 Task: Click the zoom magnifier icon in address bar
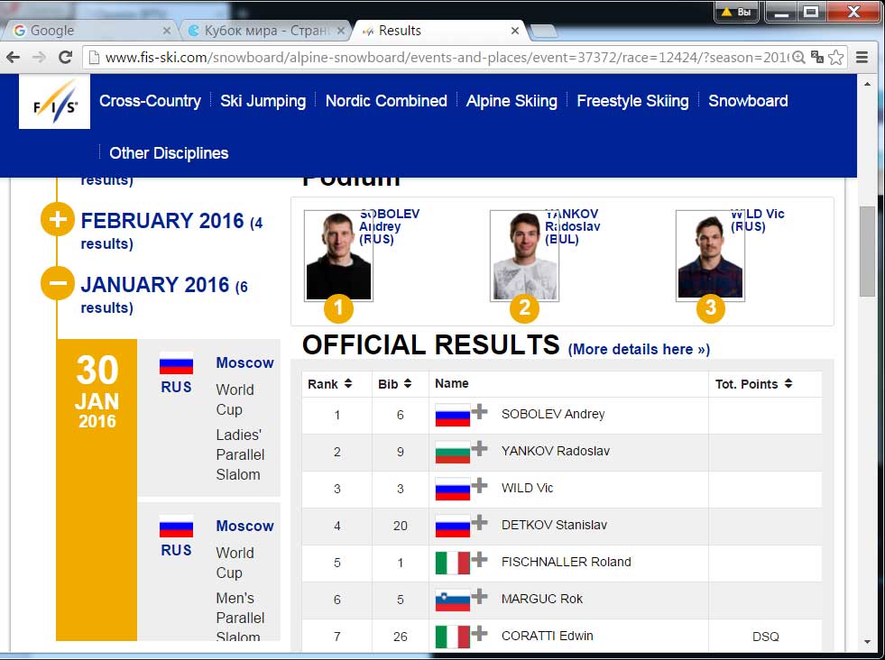pyautogui.click(x=797, y=57)
